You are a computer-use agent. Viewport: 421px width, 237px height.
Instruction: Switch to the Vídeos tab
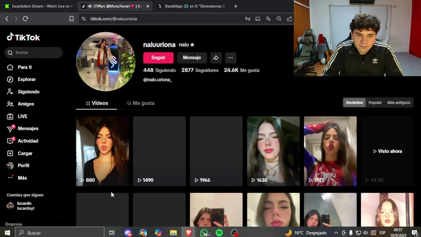pyautogui.click(x=97, y=103)
